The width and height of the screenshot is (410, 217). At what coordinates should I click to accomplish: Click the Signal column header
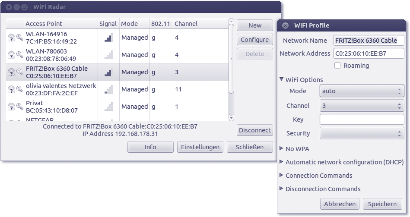(x=108, y=24)
